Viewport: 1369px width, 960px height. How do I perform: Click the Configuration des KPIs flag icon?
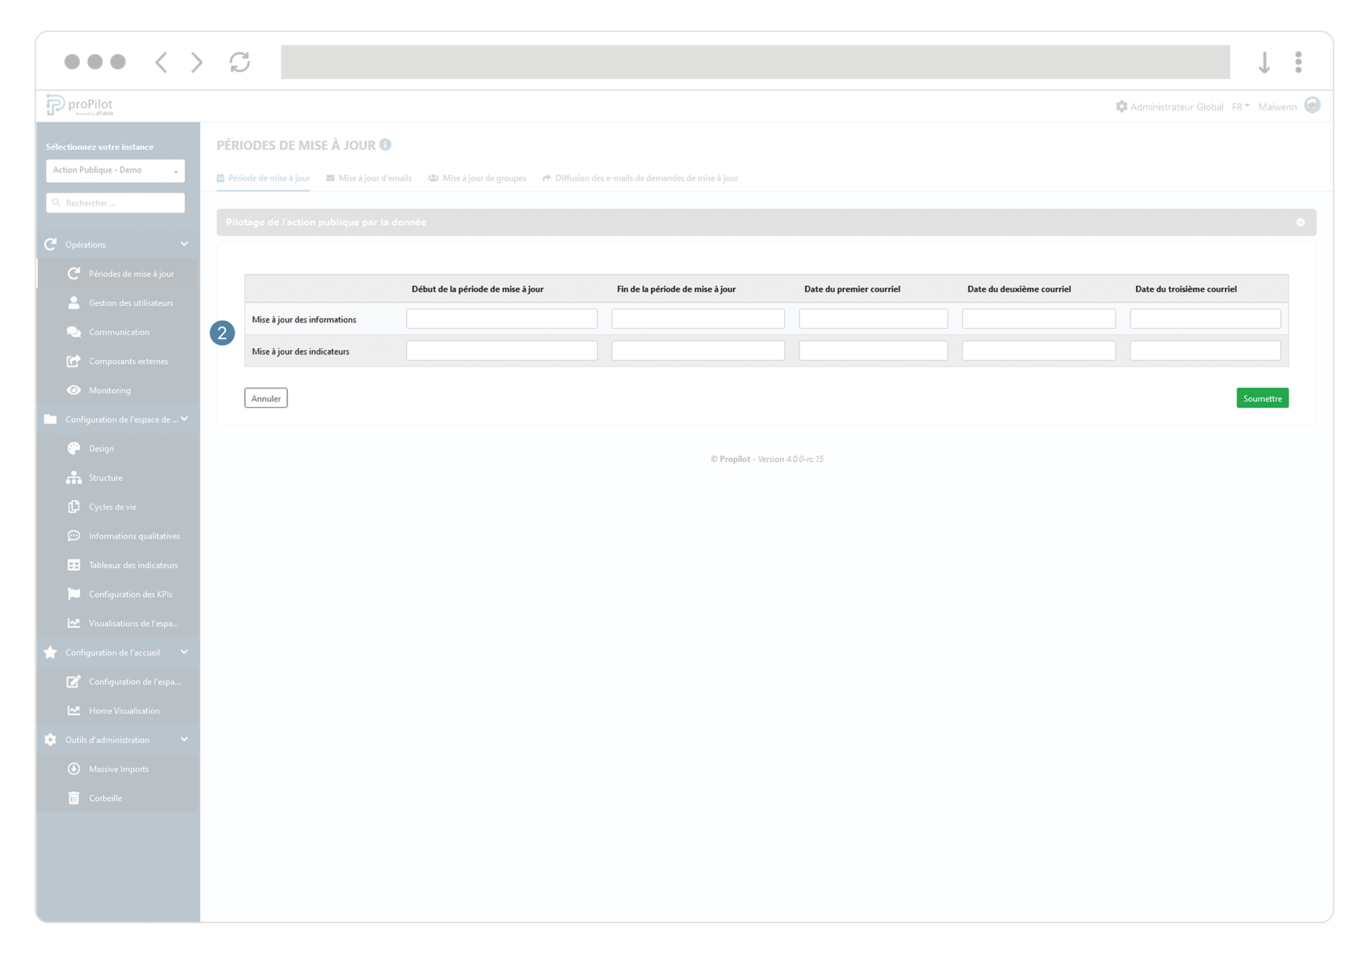74,594
